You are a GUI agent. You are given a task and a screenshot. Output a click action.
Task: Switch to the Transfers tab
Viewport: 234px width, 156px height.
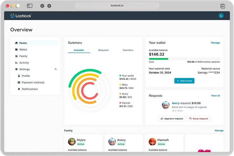click(128, 50)
